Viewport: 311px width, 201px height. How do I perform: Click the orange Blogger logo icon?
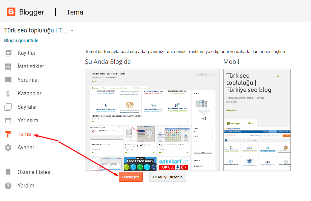click(11, 12)
